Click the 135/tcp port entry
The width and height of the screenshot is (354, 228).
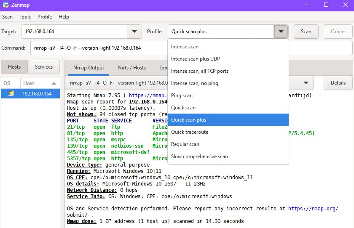[x=77, y=140]
